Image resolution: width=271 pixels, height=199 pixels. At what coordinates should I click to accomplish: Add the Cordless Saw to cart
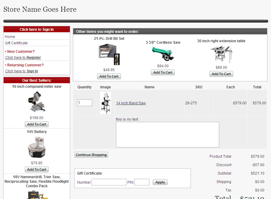tap(163, 72)
